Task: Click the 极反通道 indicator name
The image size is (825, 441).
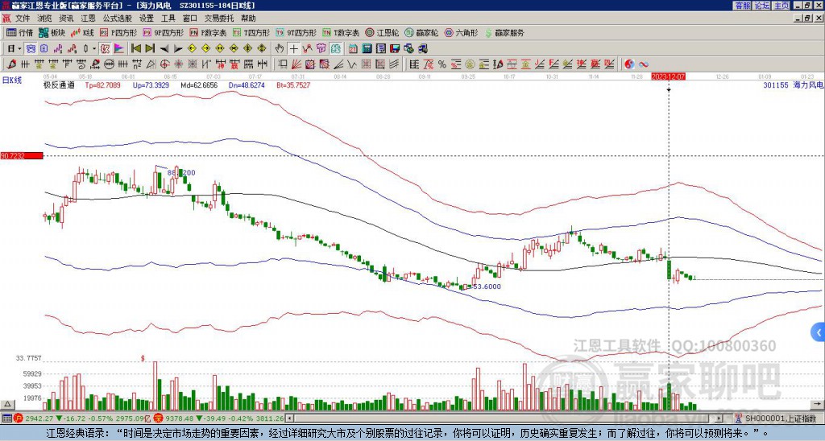Action: click(x=59, y=84)
